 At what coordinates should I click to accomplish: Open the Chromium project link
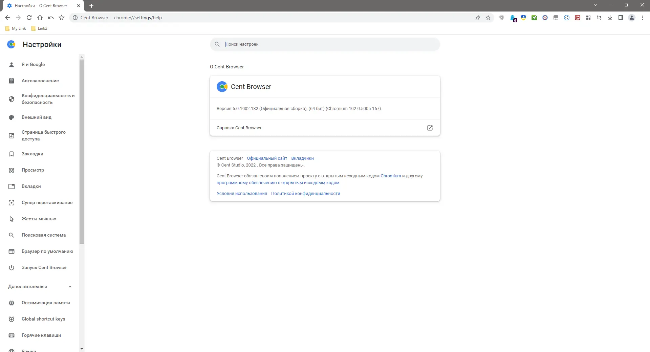pos(391,176)
